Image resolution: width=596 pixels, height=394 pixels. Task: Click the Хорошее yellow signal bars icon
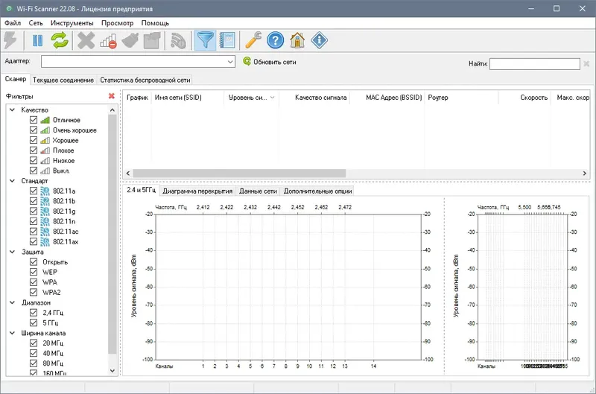point(45,140)
